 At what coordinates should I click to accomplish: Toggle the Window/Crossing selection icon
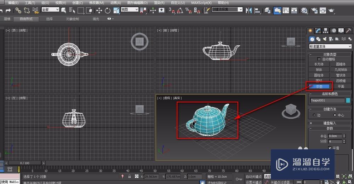[x=89, y=10]
